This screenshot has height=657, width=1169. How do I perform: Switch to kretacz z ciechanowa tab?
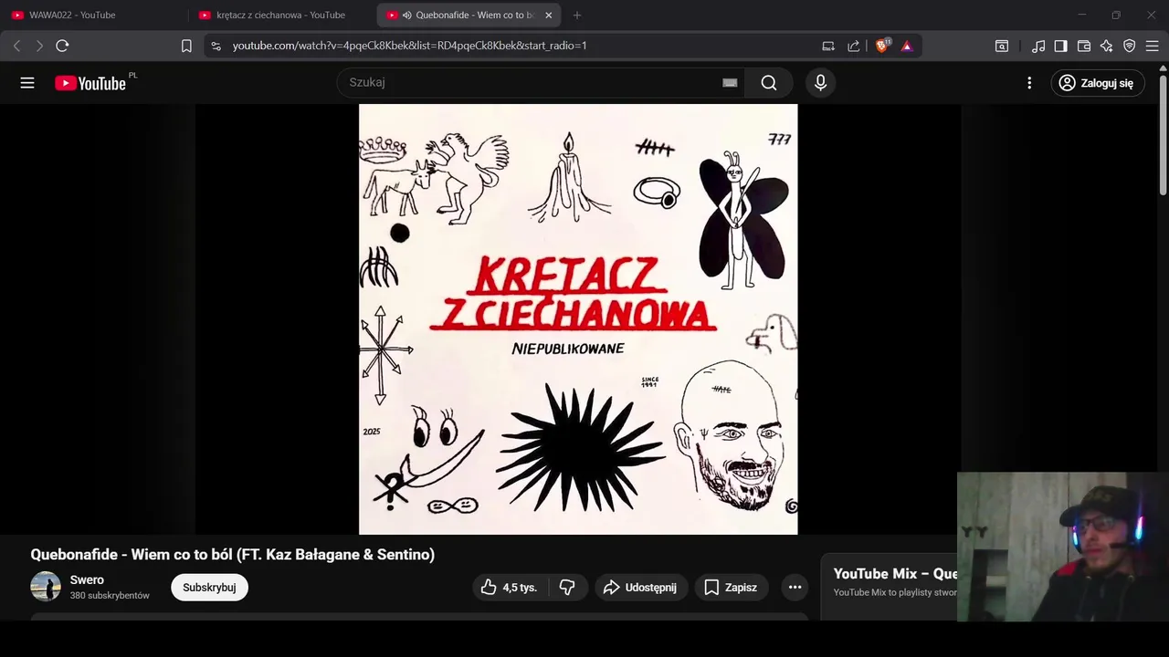click(280, 15)
